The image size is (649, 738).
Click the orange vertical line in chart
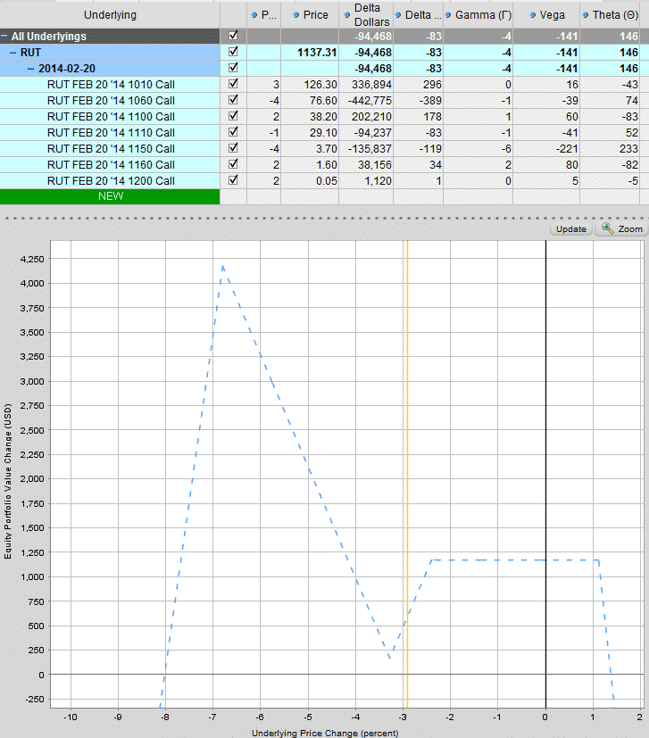pyautogui.click(x=407, y=474)
